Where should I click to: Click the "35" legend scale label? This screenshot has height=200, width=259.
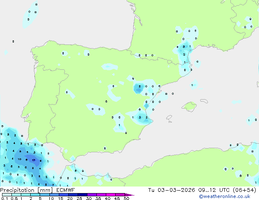pyautogui.click(x=98, y=198)
